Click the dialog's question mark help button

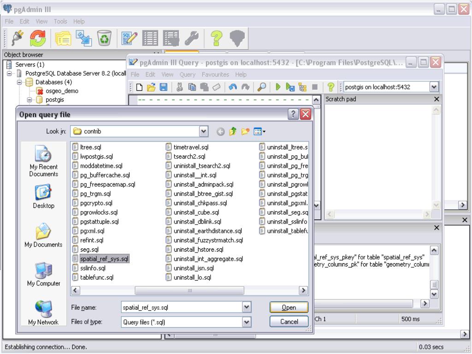[293, 114]
